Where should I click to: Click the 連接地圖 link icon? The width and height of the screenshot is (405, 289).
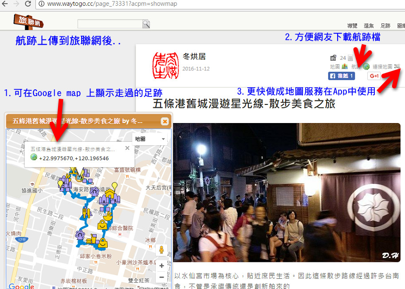coord(397,66)
